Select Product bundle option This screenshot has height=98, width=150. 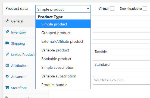click(63, 85)
